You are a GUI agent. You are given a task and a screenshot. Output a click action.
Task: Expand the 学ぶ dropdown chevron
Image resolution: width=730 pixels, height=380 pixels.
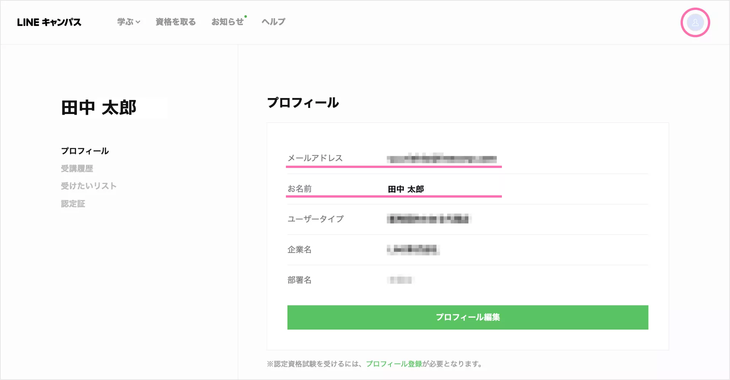tap(138, 22)
